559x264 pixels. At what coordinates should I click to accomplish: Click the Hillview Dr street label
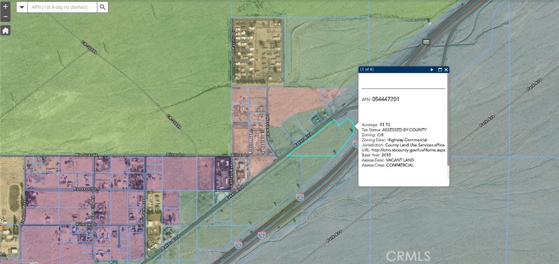point(86,224)
